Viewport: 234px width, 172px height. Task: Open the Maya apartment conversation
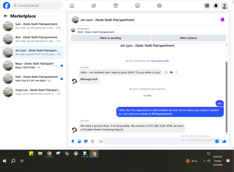(33, 66)
